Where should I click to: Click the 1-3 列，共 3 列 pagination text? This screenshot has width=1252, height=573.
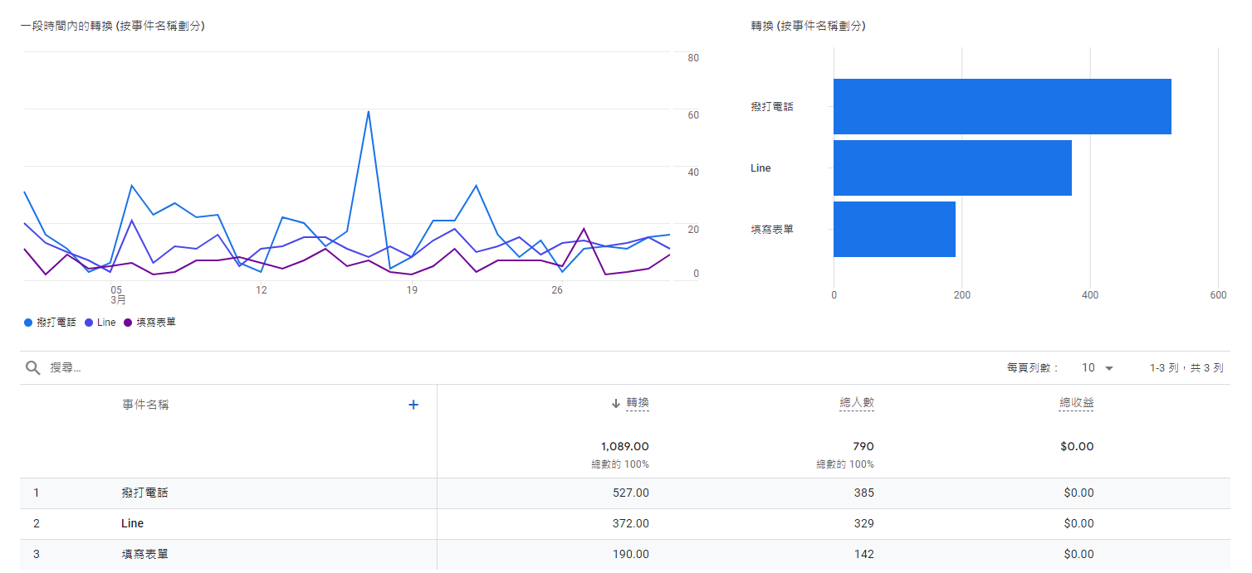coord(1186,368)
